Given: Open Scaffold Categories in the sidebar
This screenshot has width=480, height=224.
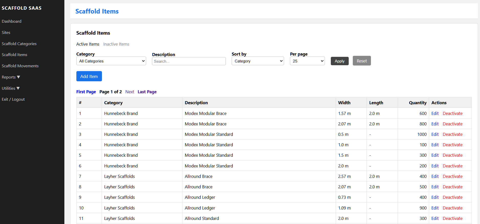Looking at the screenshot, I should coord(19,44).
